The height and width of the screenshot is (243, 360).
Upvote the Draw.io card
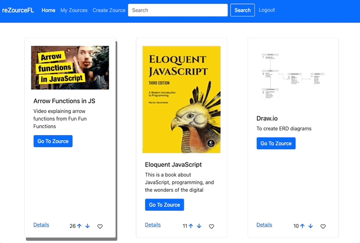303,226
